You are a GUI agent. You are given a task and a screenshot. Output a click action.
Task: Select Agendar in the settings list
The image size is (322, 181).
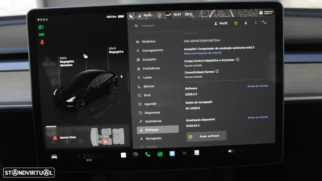coord(147,104)
